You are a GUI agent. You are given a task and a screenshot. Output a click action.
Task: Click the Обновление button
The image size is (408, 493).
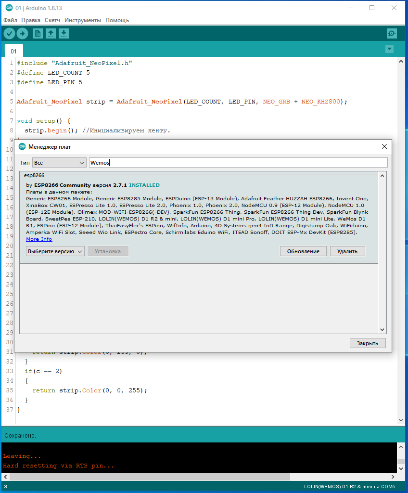(x=303, y=251)
